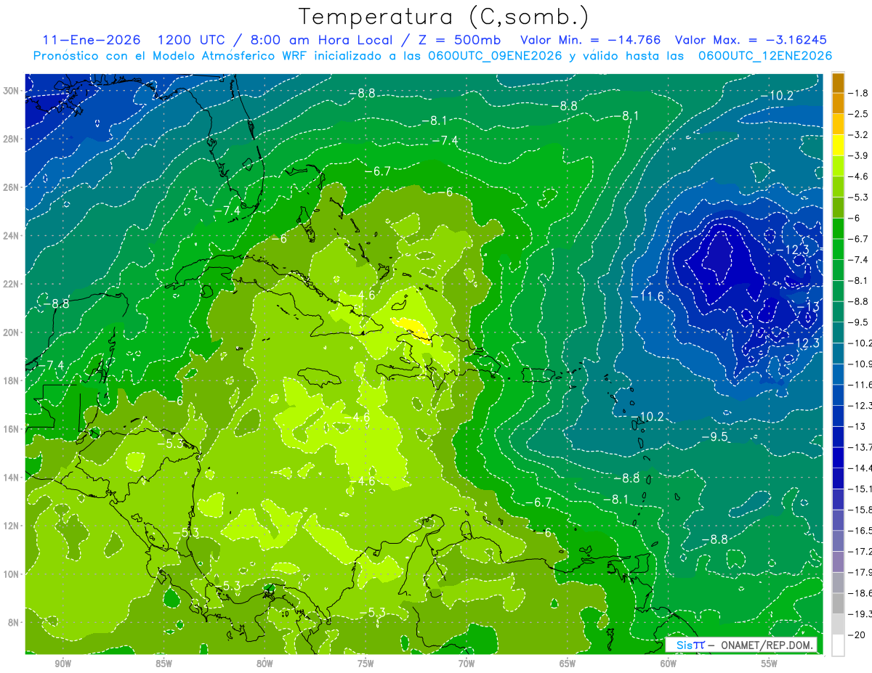Click the 'SisTT - ONAMET/REP.DOM.' logo box
The image size is (872, 673).
741,645
